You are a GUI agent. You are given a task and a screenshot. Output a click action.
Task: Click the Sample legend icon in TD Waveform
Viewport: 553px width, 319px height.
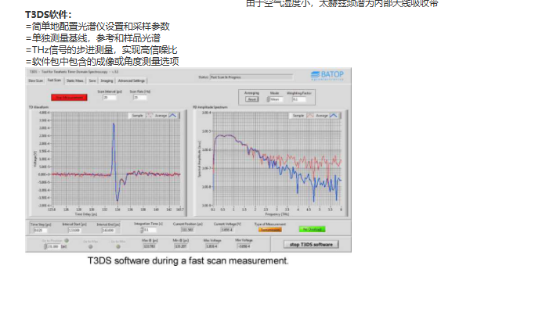tap(150, 114)
